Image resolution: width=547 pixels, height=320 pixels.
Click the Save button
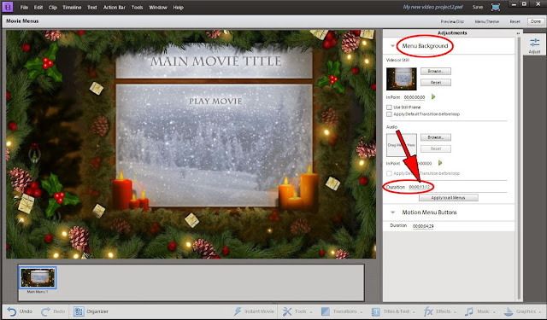click(x=478, y=7)
